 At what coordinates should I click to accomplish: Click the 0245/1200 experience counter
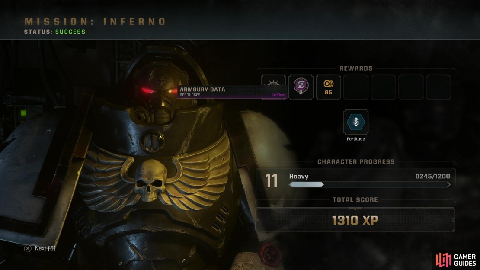pos(432,176)
